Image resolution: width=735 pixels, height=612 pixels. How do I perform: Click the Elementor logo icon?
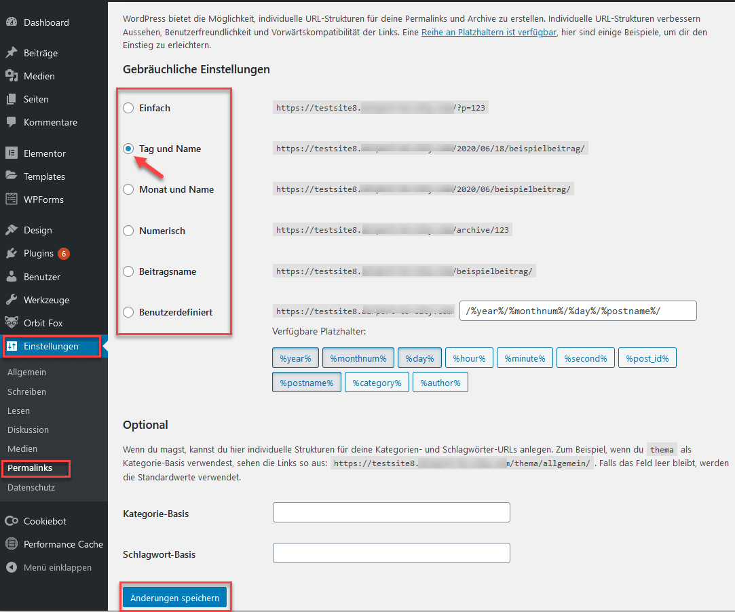click(x=12, y=153)
